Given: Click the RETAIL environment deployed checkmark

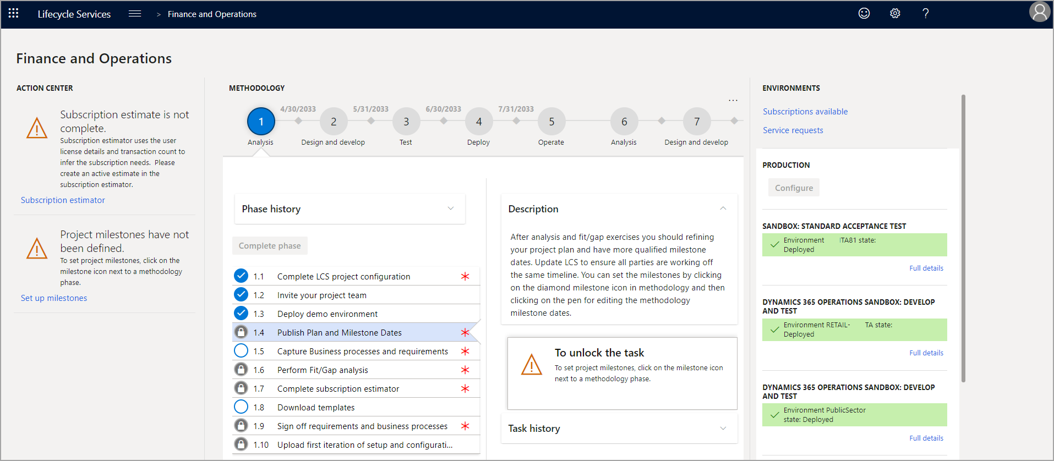Looking at the screenshot, I should (x=774, y=330).
